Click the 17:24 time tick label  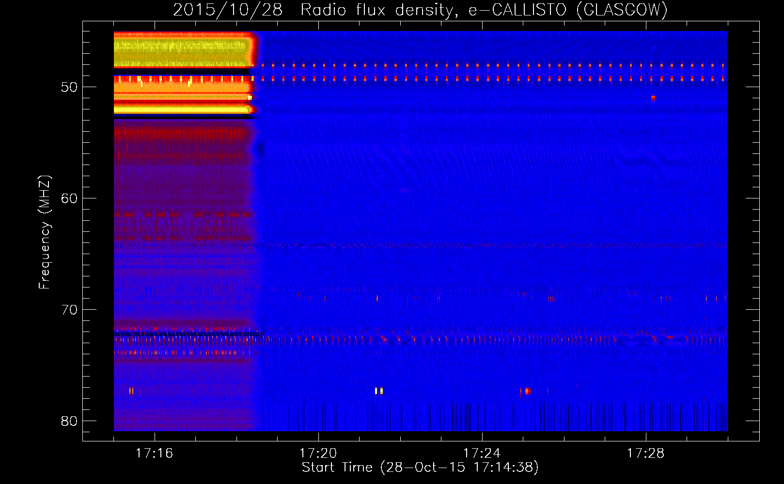pos(482,454)
